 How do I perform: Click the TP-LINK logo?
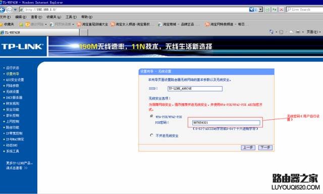pos(22,46)
